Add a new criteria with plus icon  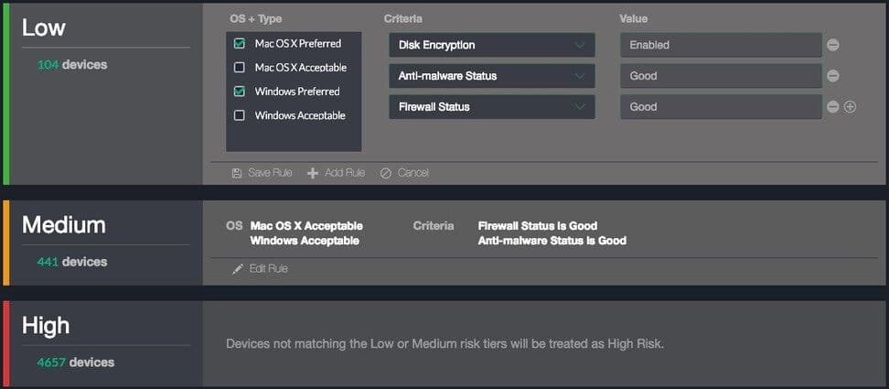tap(850, 107)
